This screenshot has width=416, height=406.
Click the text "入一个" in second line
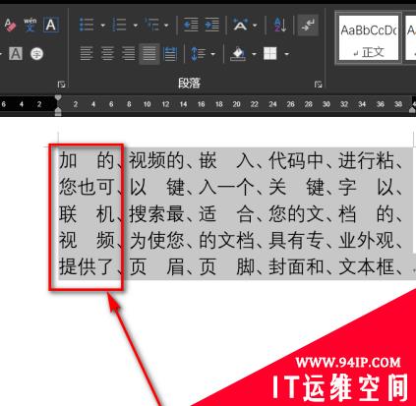click(226, 188)
